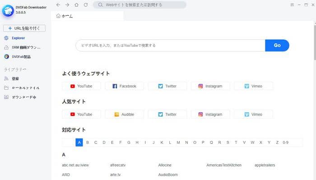
Task: Select letter I in site index
Action: 145,143
